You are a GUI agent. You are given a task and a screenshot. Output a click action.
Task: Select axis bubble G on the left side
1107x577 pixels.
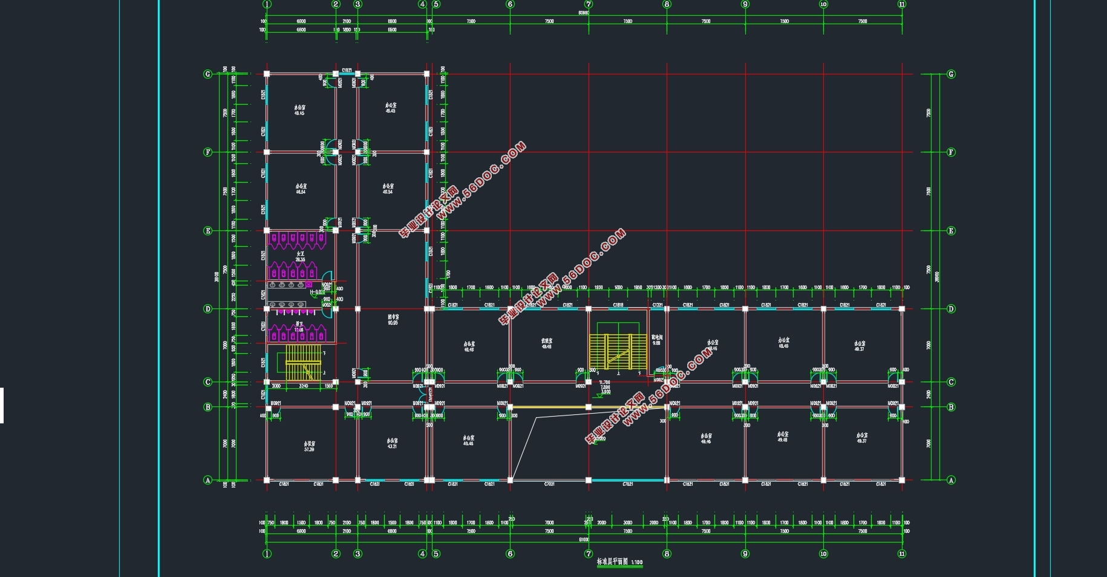click(x=207, y=74)
